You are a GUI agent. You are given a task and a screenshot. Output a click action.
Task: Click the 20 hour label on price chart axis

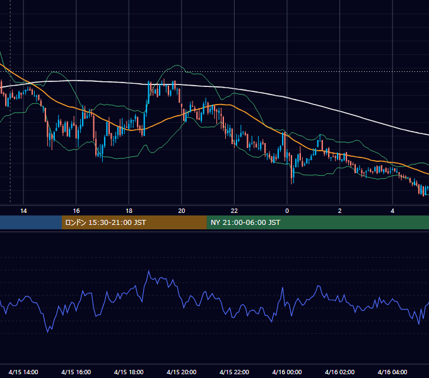pos(182,211)
